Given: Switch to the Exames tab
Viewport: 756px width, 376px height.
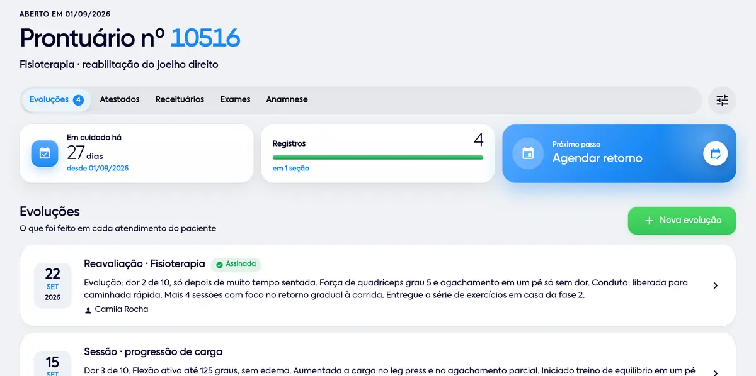Looking at the screenshot, I should click(235, 99).
